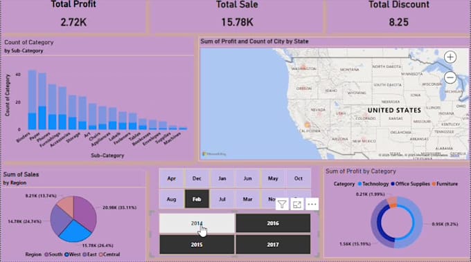Select the Accessories bar in the chart
471x262 pixels.
[73, 113]
